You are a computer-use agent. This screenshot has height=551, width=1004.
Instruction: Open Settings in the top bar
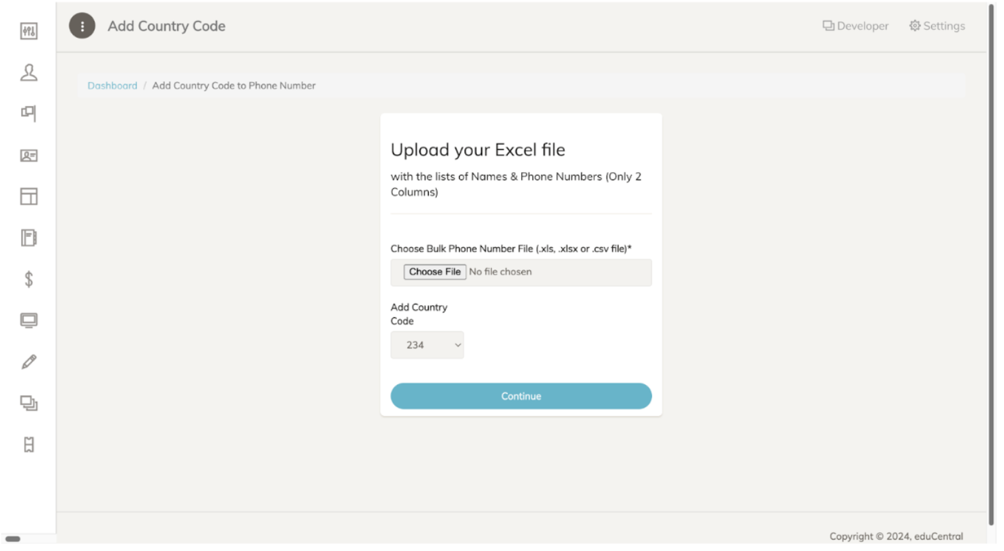937,26
